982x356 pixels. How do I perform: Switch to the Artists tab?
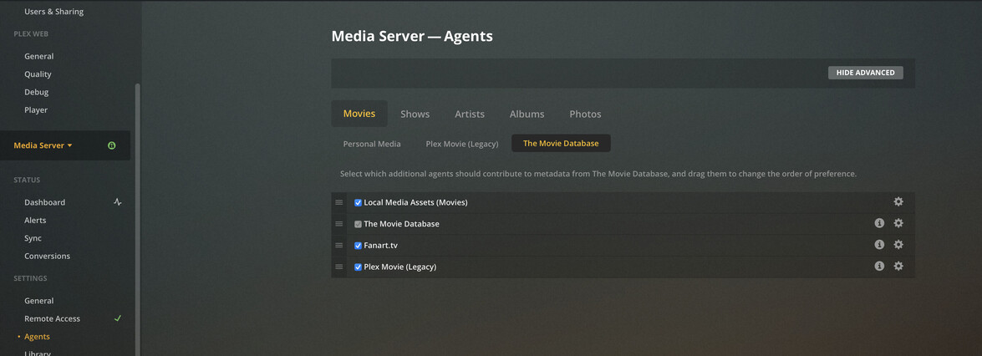click(x=470, y=114)
